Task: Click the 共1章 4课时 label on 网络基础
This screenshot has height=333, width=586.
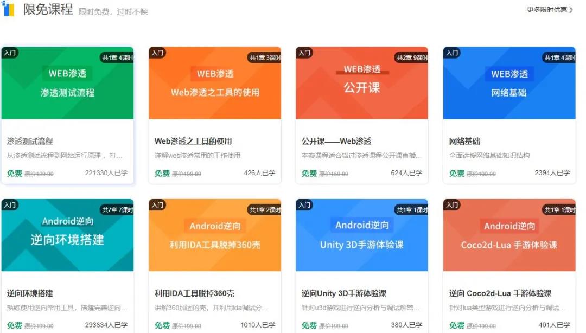Action: tap(559, 57)
